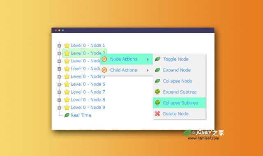Click the star icon beside Level 0 - Node 8
This screenshot has height=156, width=263.
[x=67, y=99]
